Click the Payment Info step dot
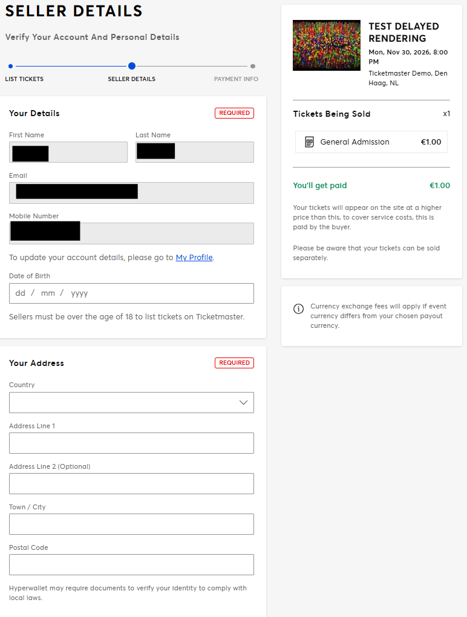 coord(253,66)
